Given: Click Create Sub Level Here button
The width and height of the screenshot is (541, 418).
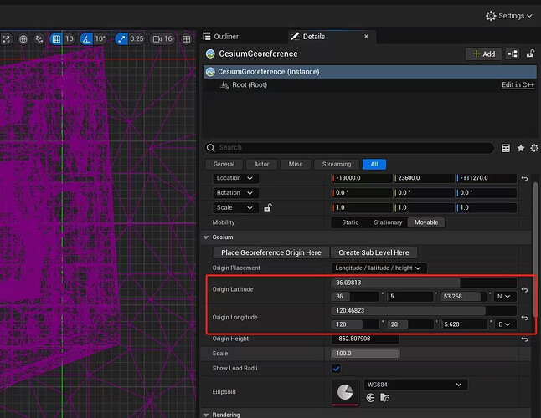Looking at the screenshot, I should 374,252.
